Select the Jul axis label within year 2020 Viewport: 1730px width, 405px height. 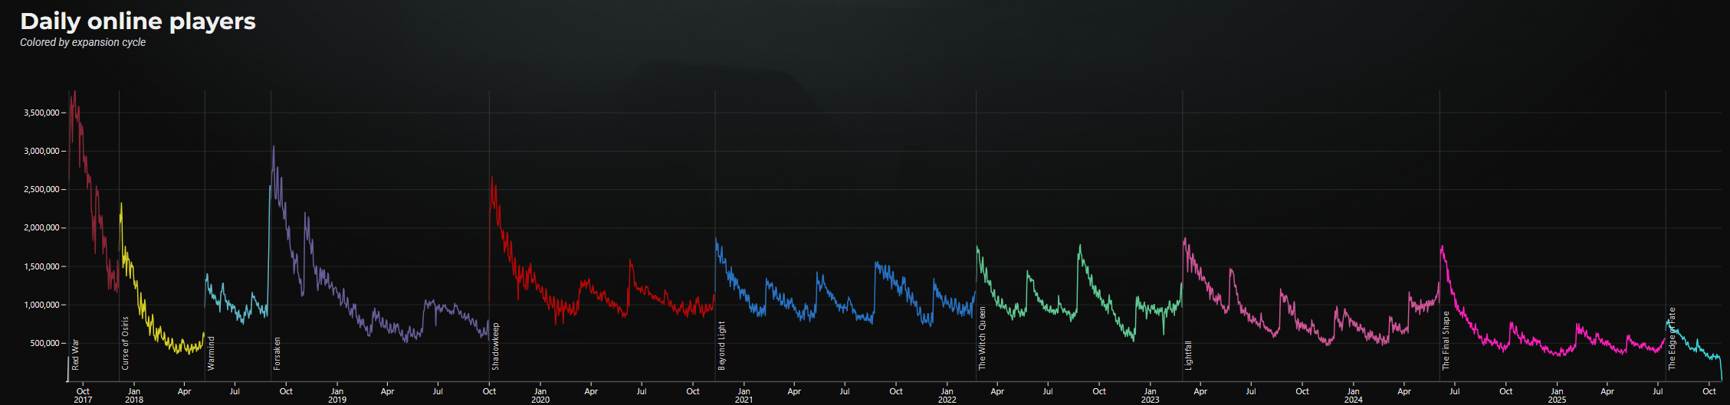coord(642,391)
